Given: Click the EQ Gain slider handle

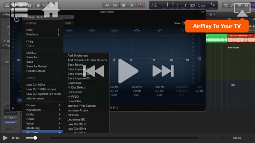Looking at the screenshot, I should tap(199, 59).
